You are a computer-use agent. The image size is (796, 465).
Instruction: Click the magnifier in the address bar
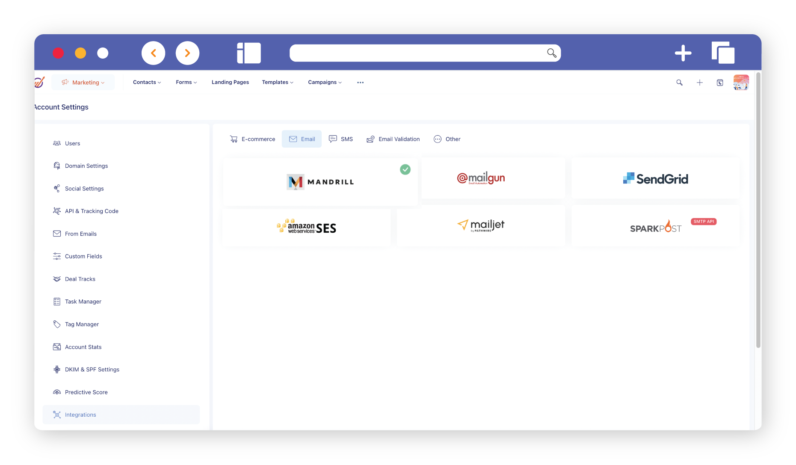coord(551,53)
